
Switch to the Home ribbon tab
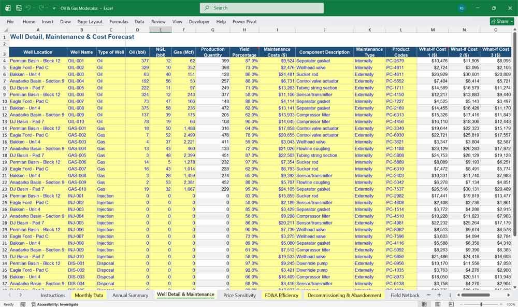coord(29,21)
